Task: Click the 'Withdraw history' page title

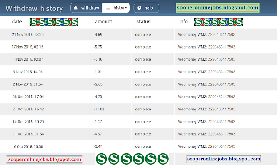Action: tap(34, 8)
